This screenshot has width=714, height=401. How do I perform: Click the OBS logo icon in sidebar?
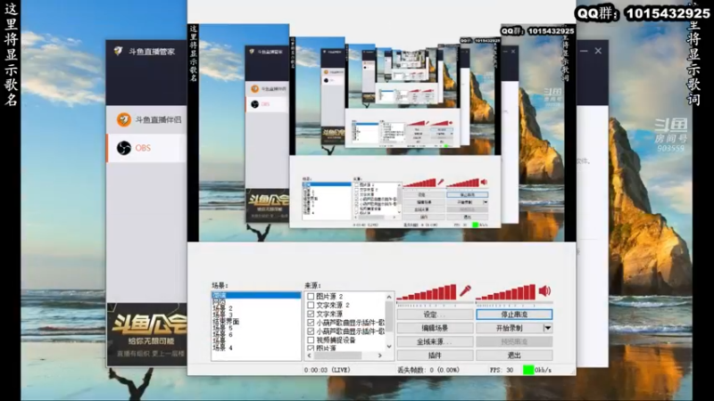123,148
